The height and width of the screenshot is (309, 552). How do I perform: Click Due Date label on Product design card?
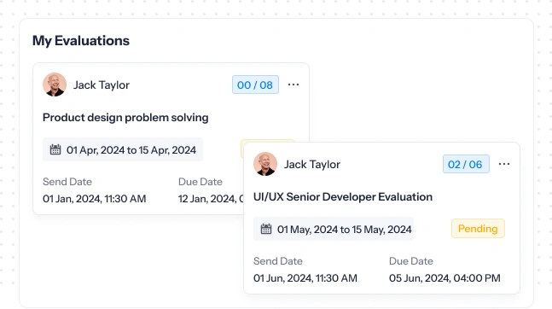(200, 182)
